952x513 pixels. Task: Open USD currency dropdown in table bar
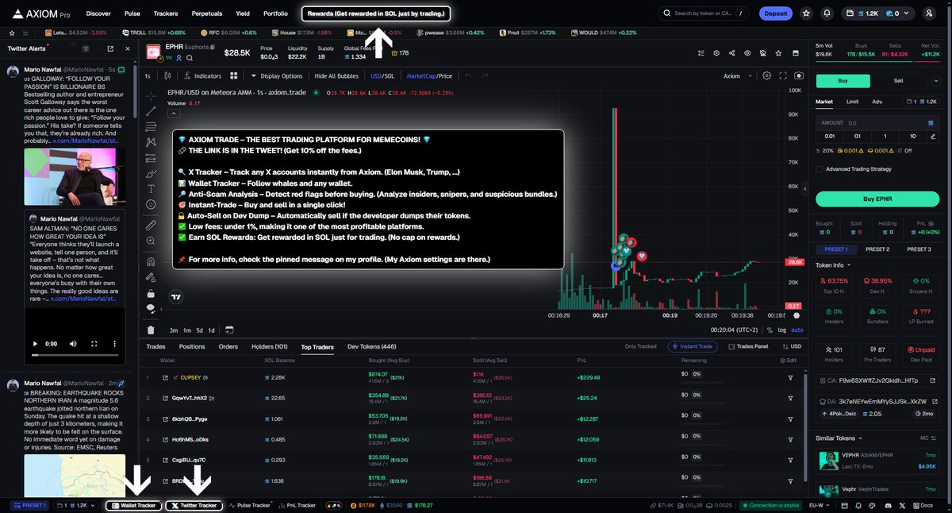pos(793,346)
